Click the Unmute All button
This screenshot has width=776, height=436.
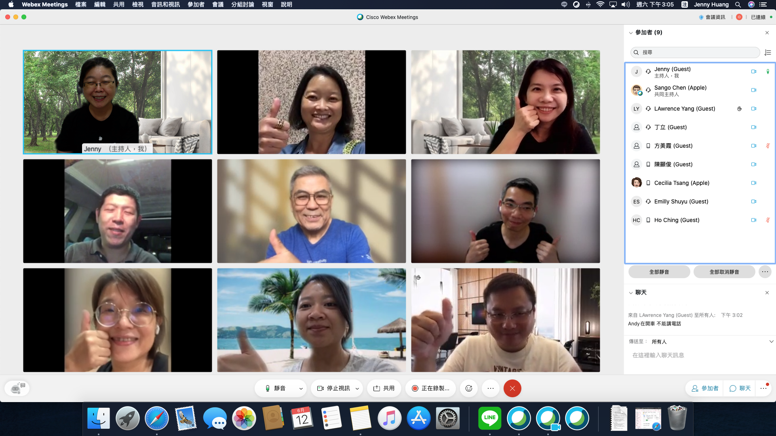724,272
